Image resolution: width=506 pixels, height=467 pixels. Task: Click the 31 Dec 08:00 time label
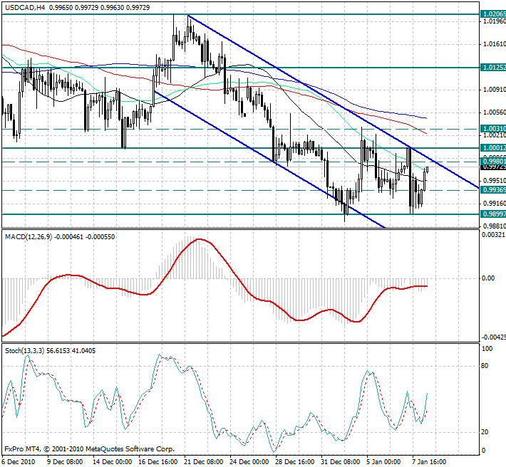(x=341, y=461)
